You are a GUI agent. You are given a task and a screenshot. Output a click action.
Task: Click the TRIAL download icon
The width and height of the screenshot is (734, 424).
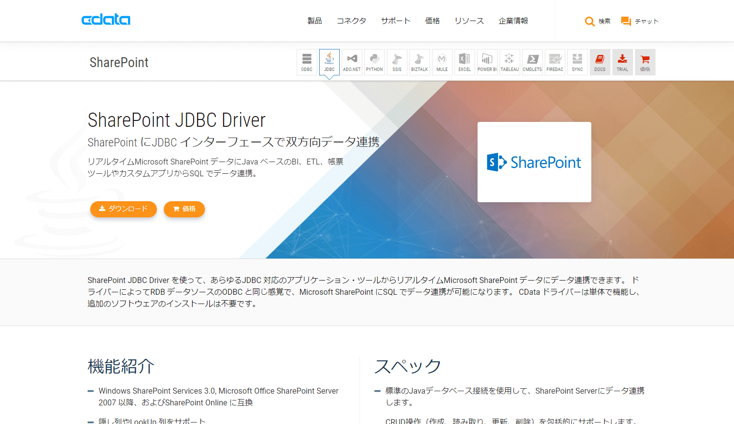tap(622, 62)
